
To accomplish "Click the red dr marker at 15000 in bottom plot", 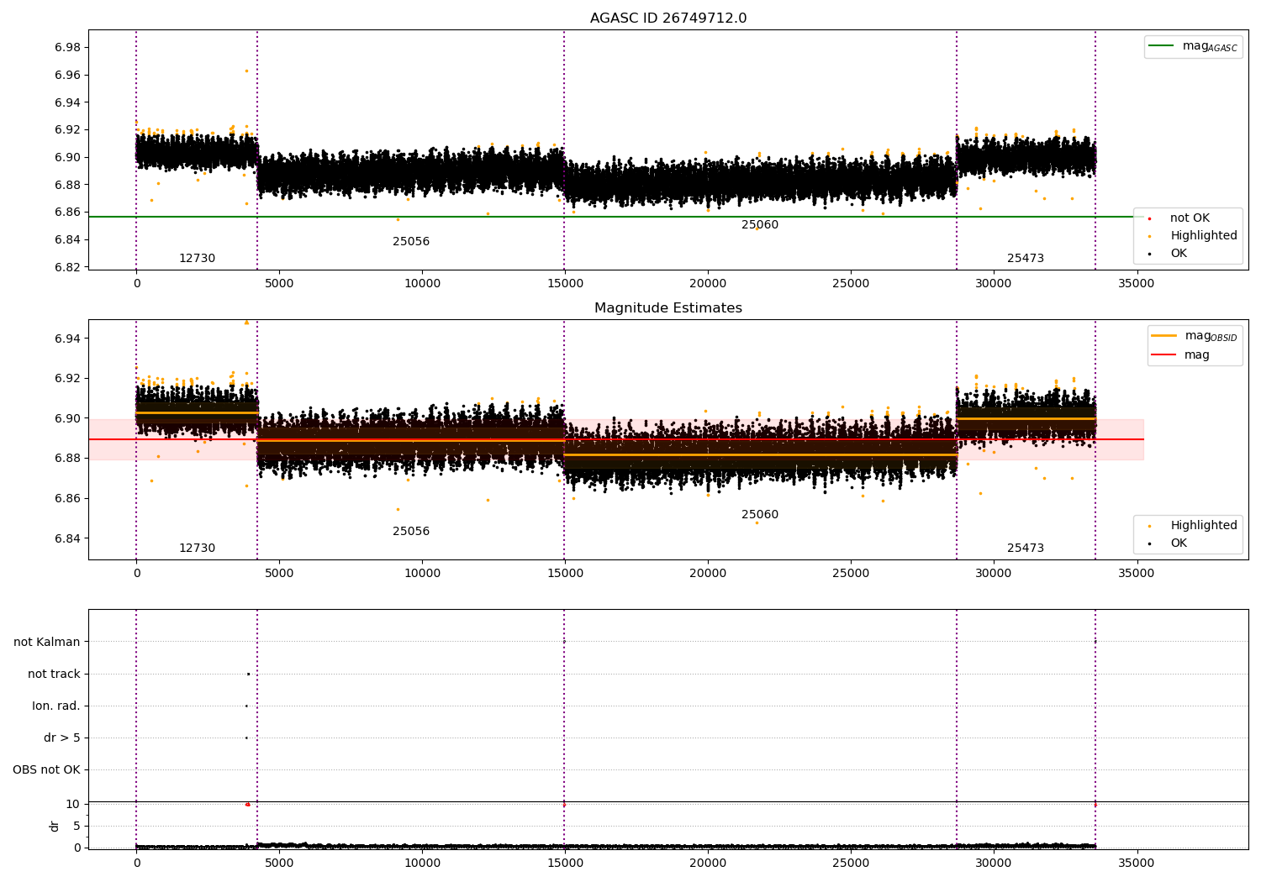I will 564,805.
